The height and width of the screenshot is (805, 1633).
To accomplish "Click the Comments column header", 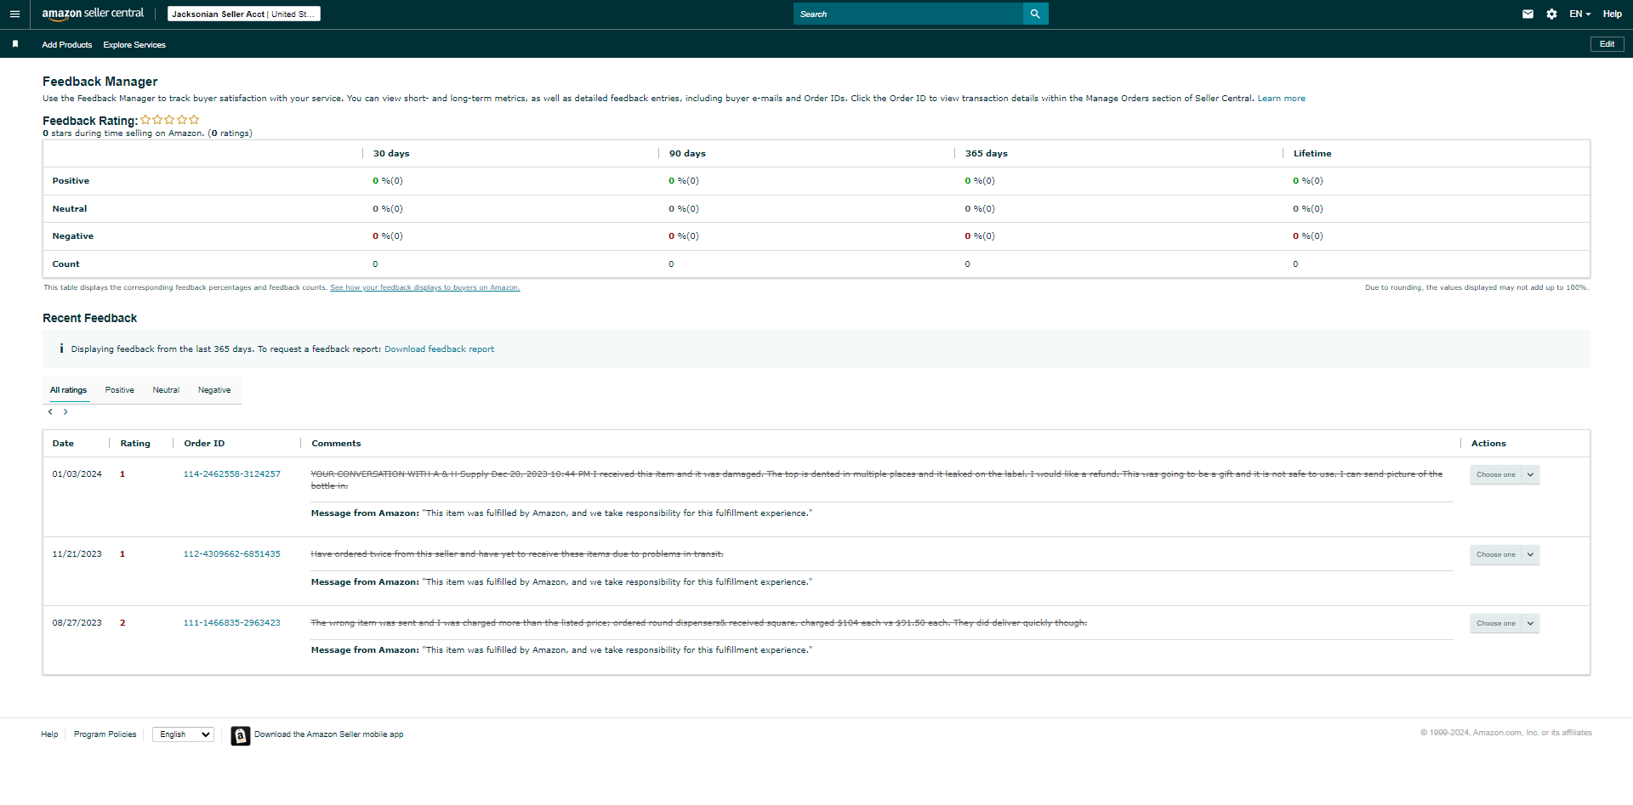I will [336, 444].
